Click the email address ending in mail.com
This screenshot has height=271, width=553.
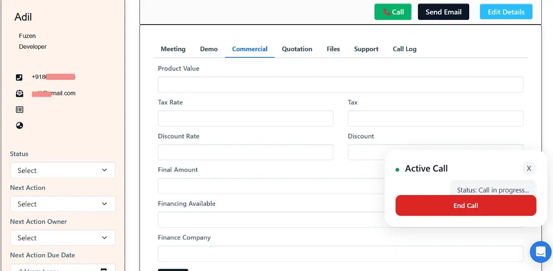pos(54,93)
